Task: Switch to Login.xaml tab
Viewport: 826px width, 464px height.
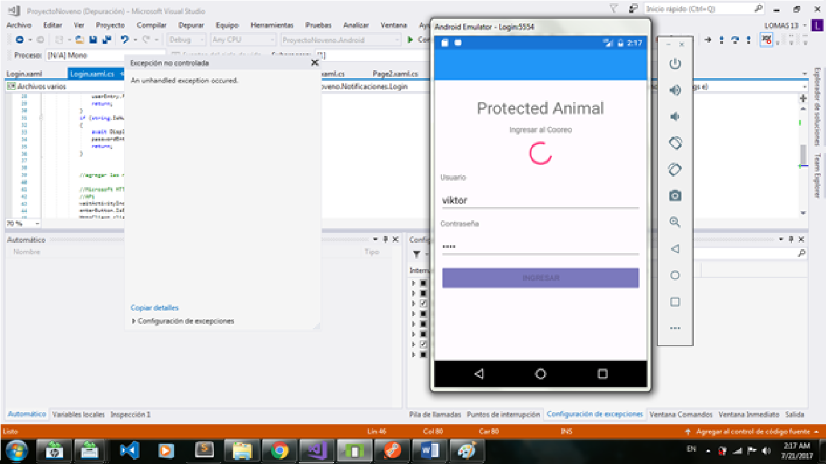Action: [24, 74]
